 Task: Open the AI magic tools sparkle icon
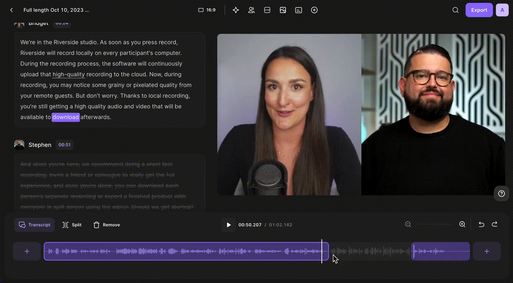tap(236, 10)
